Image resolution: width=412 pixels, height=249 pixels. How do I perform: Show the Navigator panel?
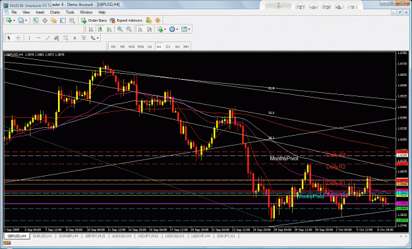(x=54, y=20)
